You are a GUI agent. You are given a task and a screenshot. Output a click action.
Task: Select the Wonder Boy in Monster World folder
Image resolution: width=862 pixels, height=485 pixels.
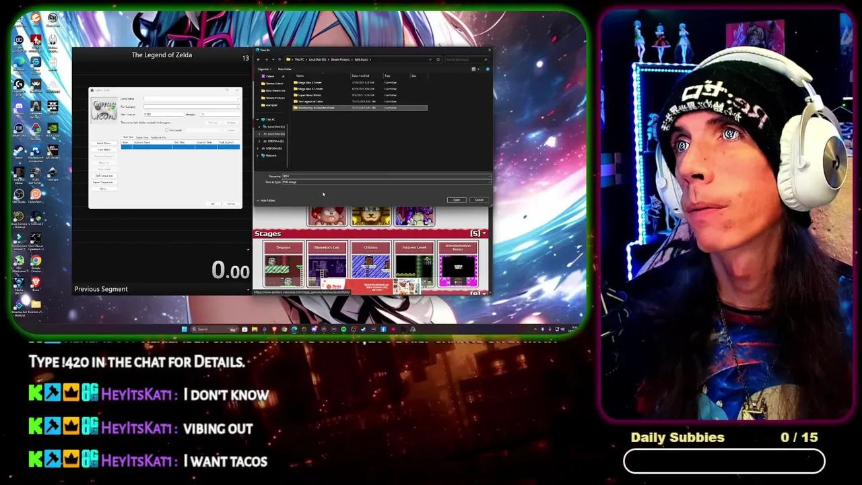click(360, 108)
